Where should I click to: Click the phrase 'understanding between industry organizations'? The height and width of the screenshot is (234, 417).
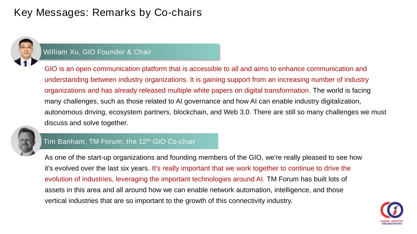click(x=116, y=80)
